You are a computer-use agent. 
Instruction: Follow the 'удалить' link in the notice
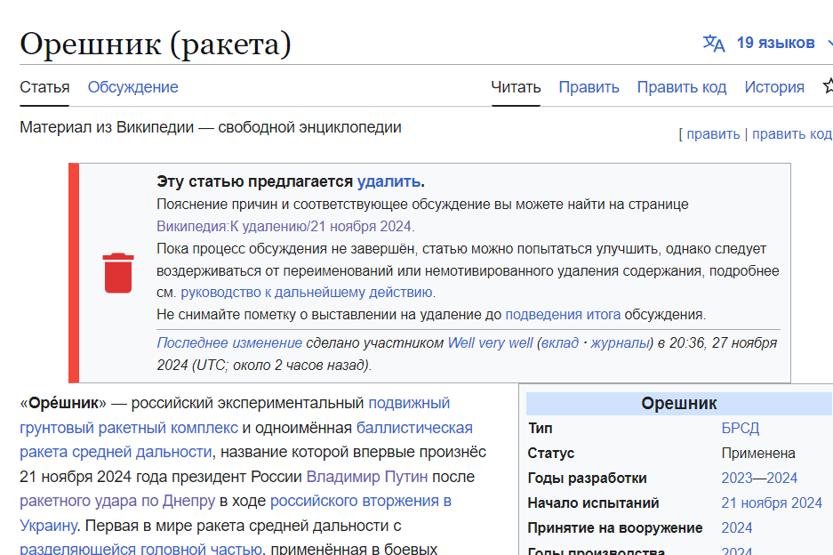pos(388,181)
